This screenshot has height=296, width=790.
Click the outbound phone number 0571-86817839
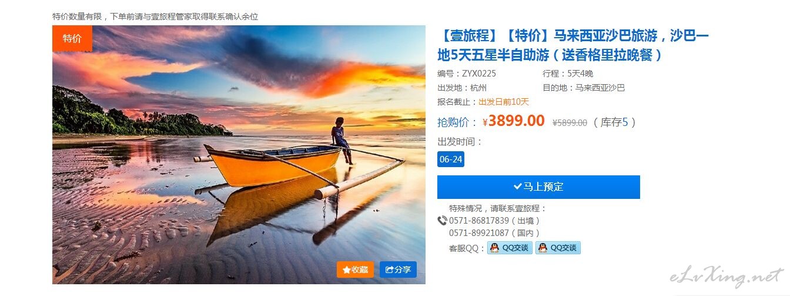pyautogui.click(x=479, y=221)
